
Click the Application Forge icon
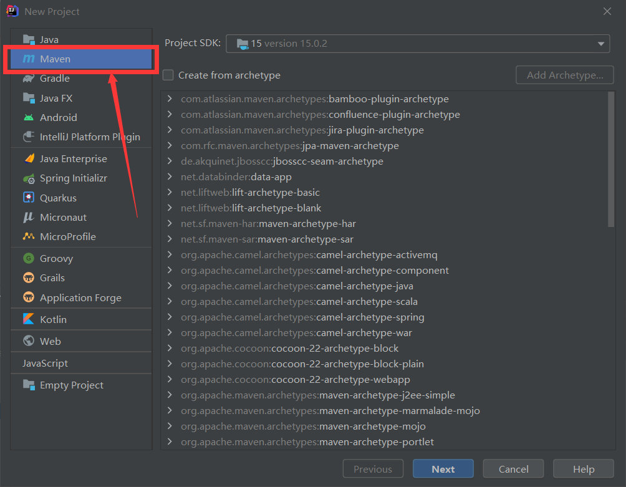point(29,297)
